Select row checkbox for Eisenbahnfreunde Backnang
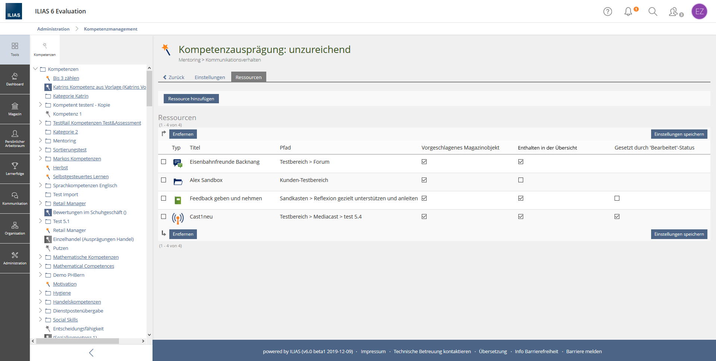This screenshot has width=716, height=361. tap(163, 162)
